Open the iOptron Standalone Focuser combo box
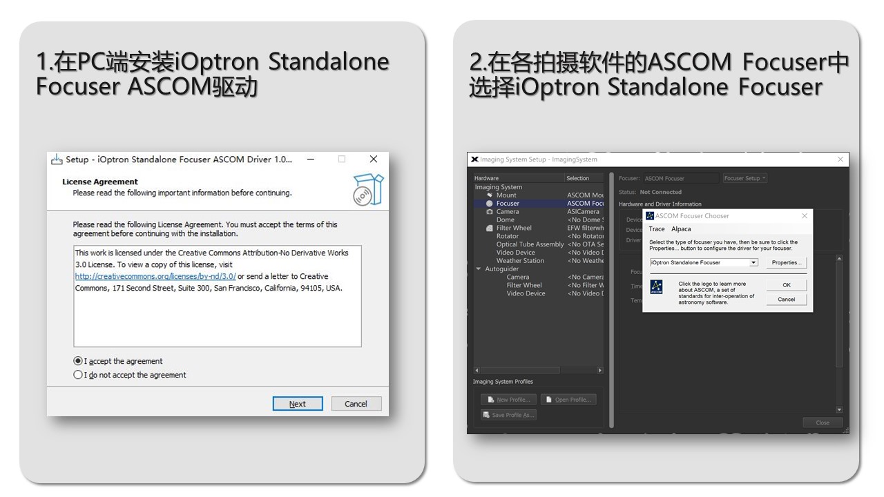 coord(704,262)
